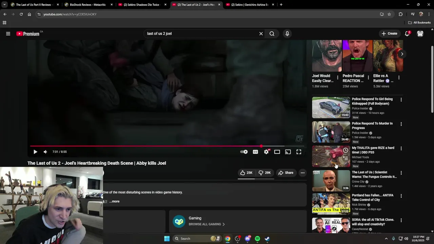Open All Bookmarks folder

coord(419,23)
